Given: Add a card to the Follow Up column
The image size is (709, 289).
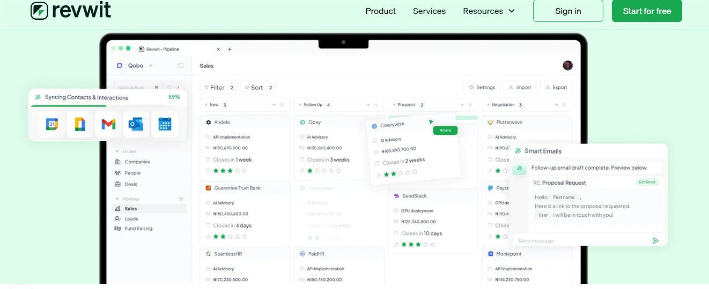Looking at the screenshot, I should 368,105.
